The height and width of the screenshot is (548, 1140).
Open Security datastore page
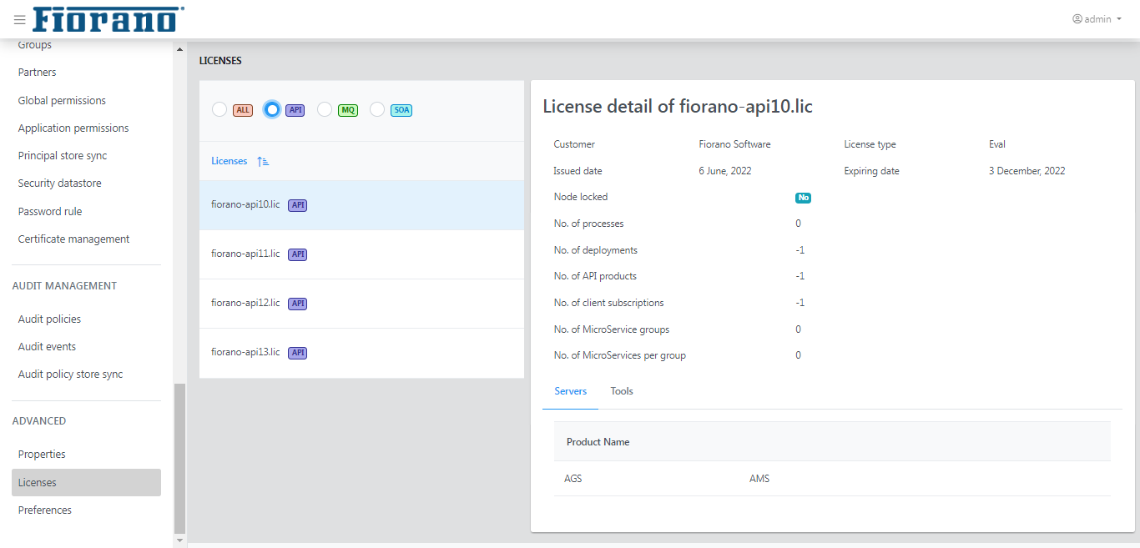coord(59,184)
